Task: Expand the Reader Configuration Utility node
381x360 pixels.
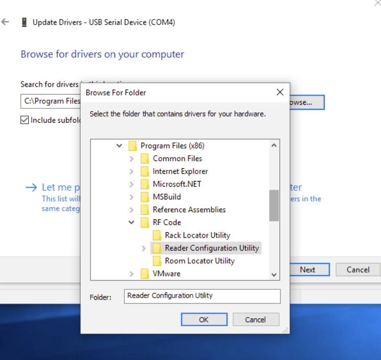Action: coord(144,248)
